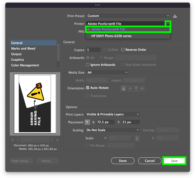Click the Page Setup button

click(21, 161)
